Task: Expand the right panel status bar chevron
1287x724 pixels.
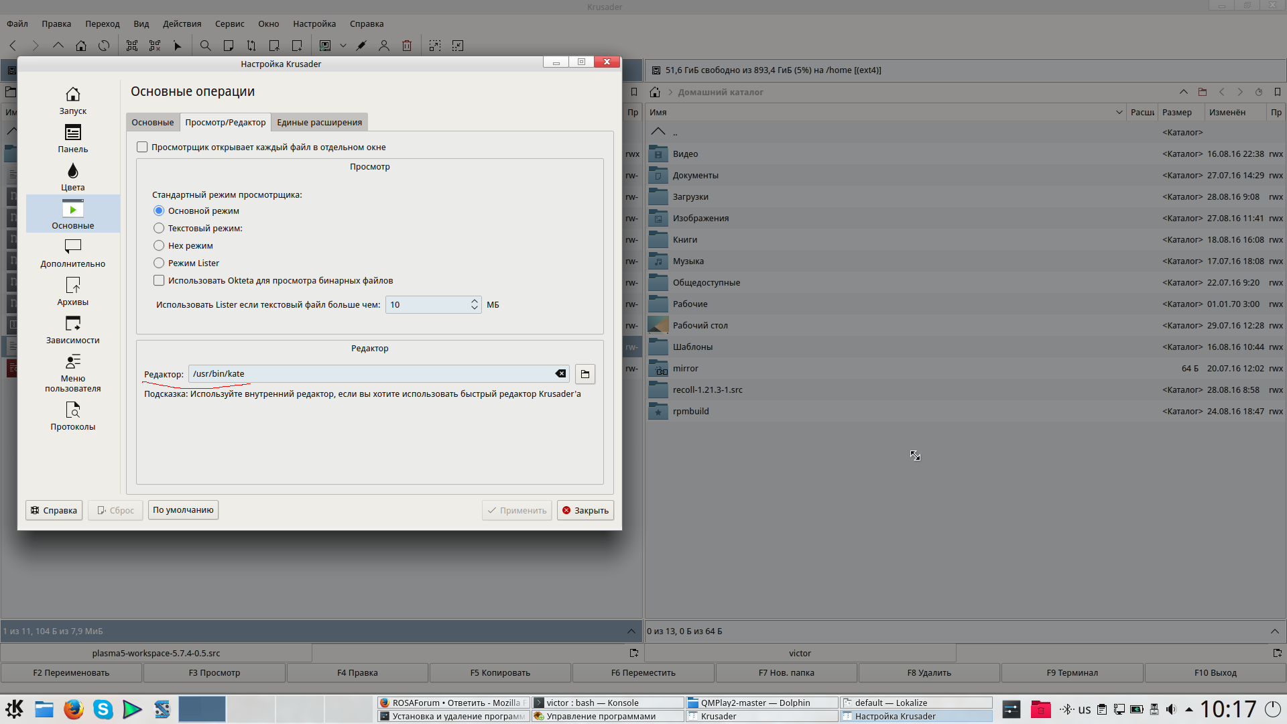Action: tap(1274, 631)
